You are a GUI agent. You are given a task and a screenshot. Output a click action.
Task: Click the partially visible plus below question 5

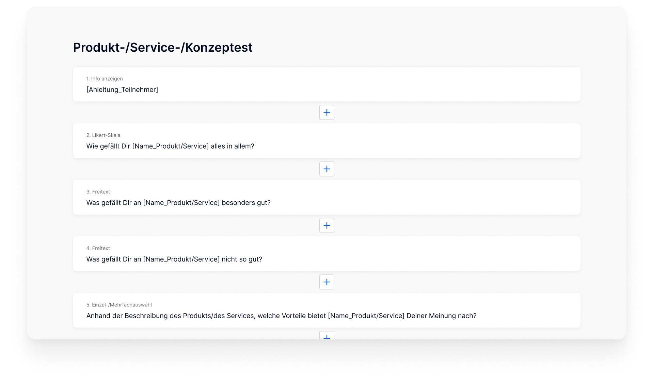point(326,336)
